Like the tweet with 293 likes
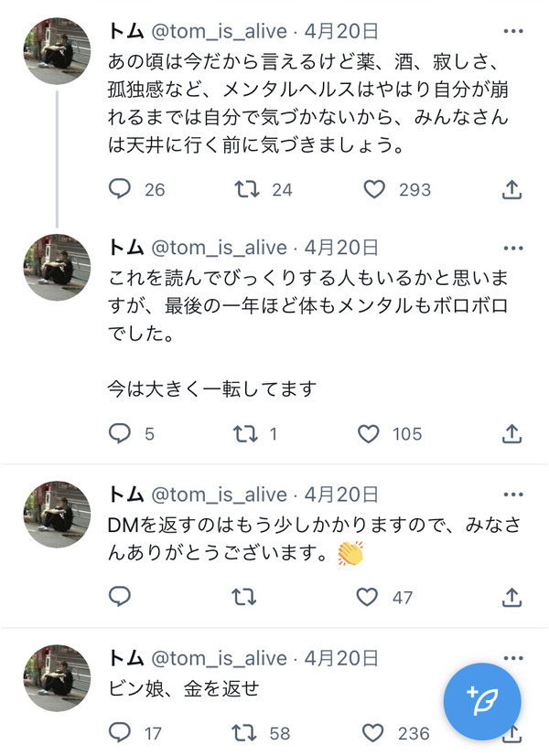 373,189
